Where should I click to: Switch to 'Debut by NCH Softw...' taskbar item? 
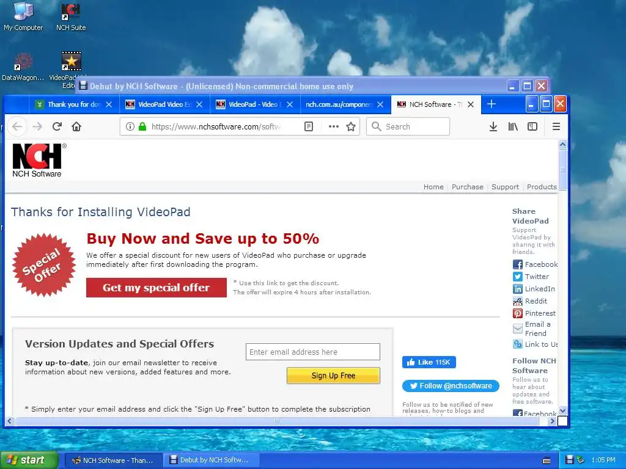[x=210, y=460]
